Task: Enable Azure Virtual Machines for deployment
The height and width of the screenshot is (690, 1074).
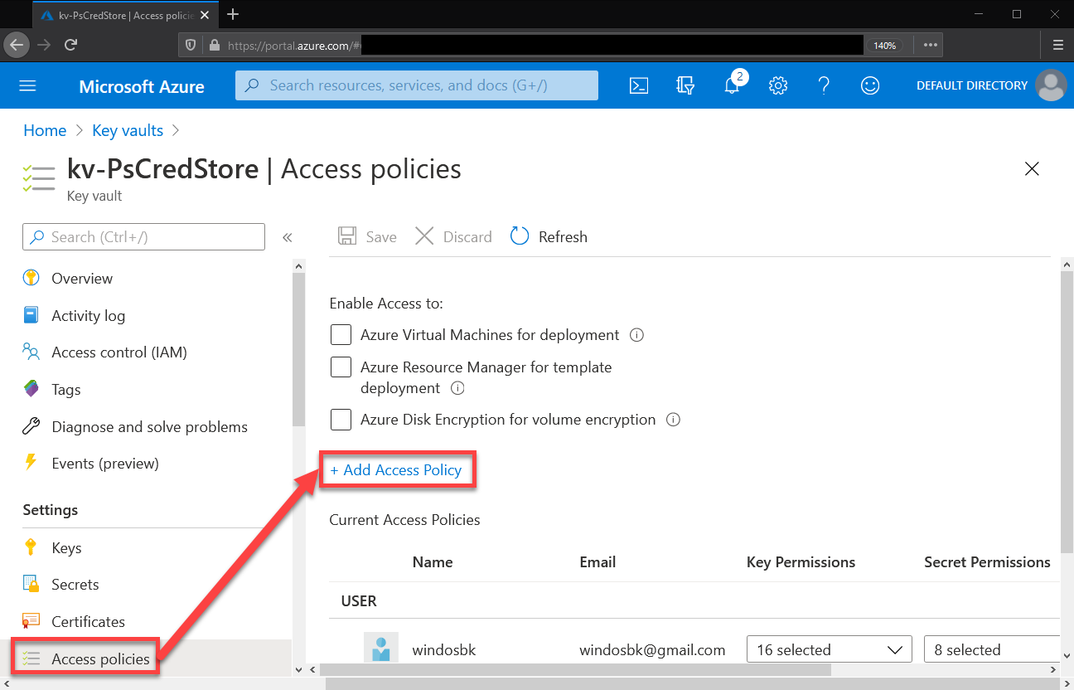Action: point(341,335)
